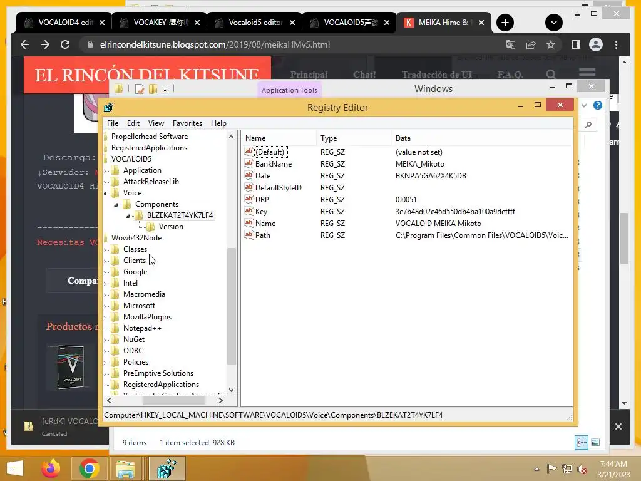The image size is (641, 481).
Task: Select the Name value icon
Action: coord(249,223)
